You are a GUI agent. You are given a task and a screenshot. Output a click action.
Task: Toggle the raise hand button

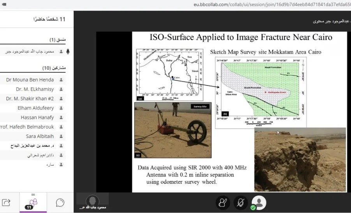point(222,203)
